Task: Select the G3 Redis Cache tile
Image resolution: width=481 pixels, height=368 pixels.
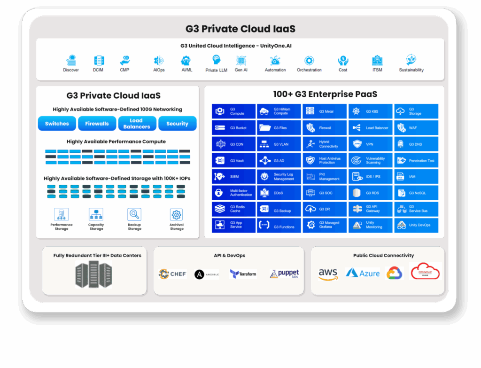Action: click(233, 209)
